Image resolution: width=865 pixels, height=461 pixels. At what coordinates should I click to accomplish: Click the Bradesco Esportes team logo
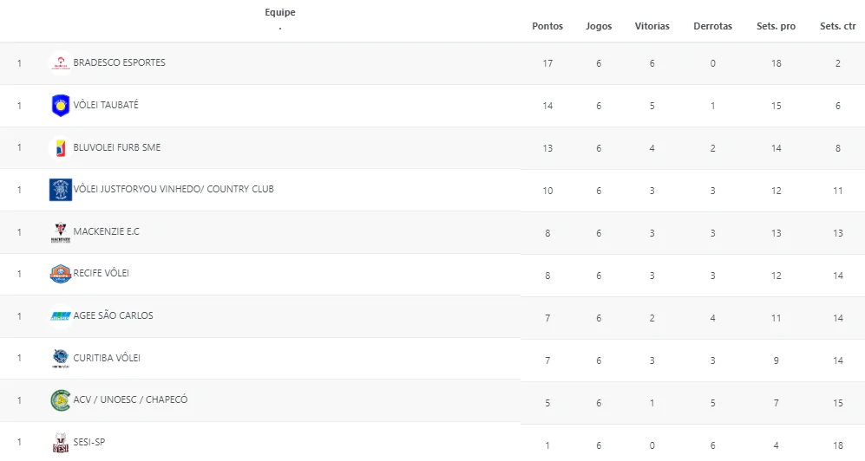(61, 63)
